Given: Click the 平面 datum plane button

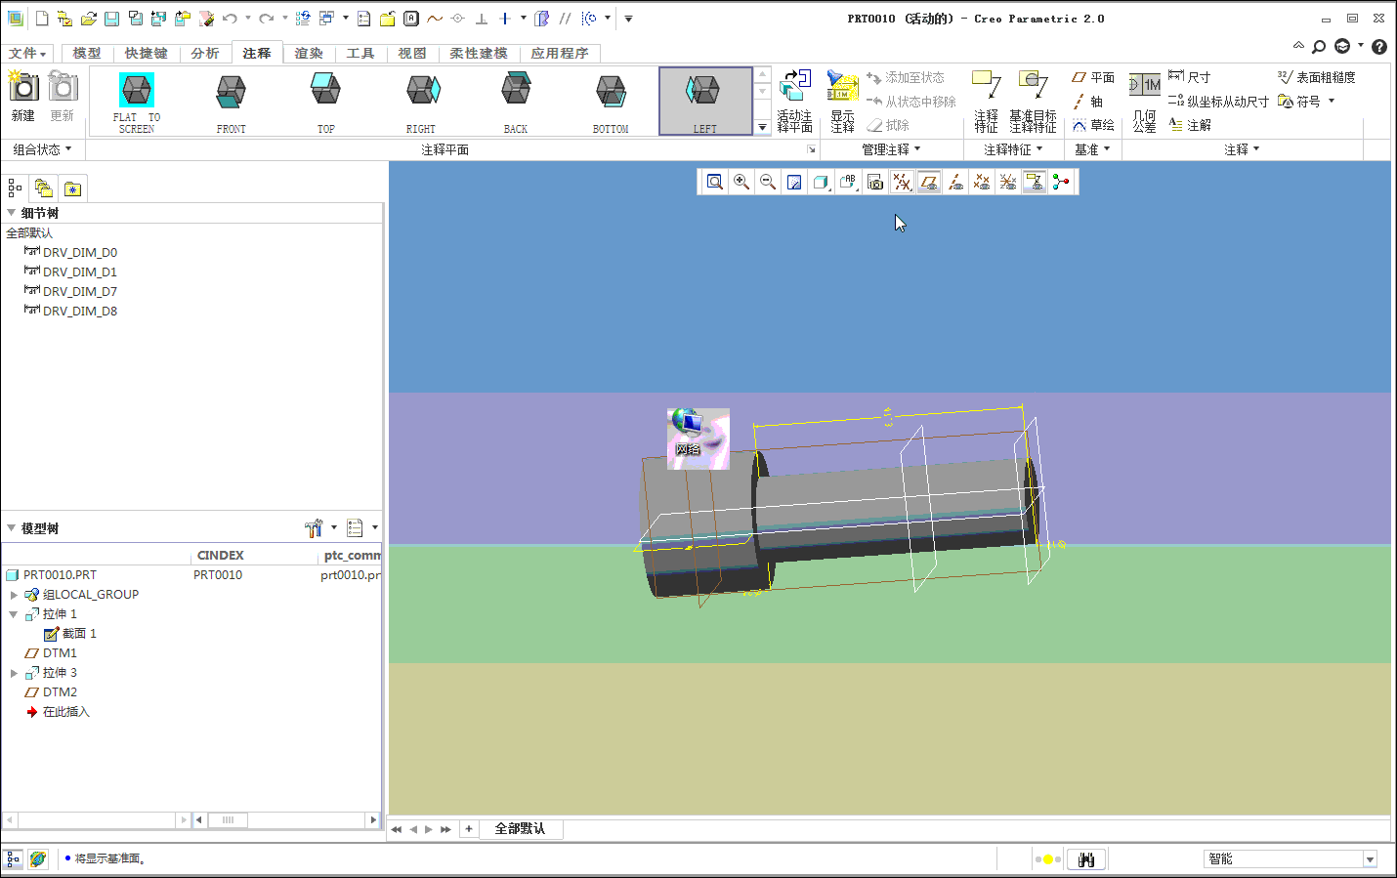Looking at the screenshot, I should tap(1093, 77).
